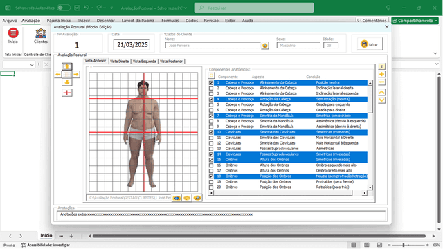This screenshot has height=249, width=443.
Task: Click the Data field showing 21/03/2025
Action: (132, 44)
